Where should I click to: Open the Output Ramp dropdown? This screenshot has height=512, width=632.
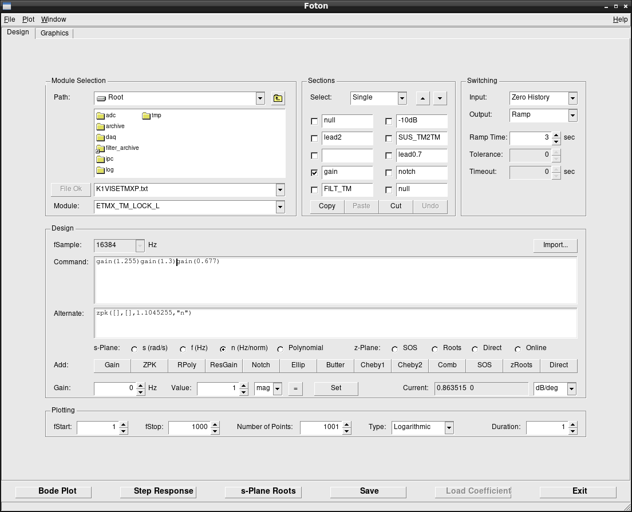pos(572,115)
